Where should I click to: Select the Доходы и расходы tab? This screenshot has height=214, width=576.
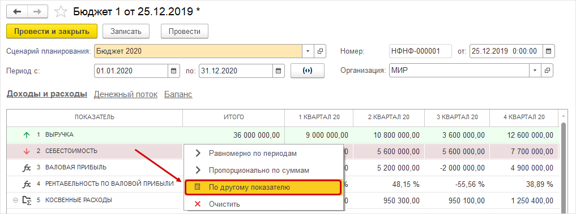click(x=47, y=94)
